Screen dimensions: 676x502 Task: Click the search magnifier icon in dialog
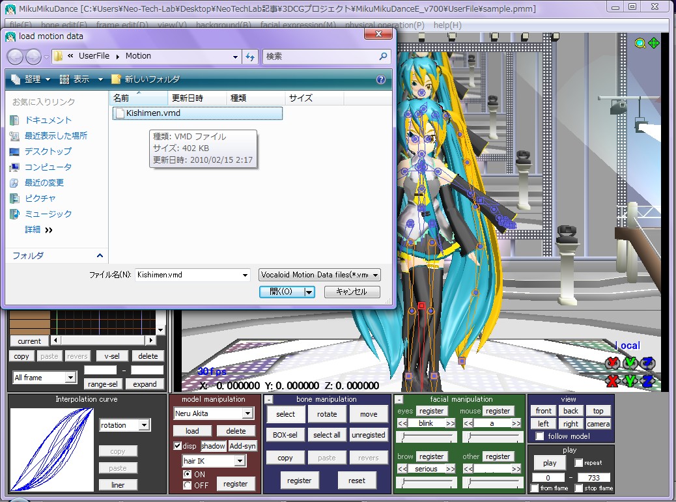(x=382, y=56)
